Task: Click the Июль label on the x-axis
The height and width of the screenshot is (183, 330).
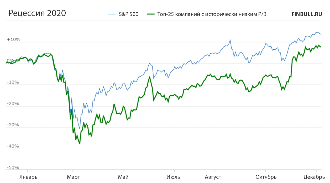Action: pos(174,177)
